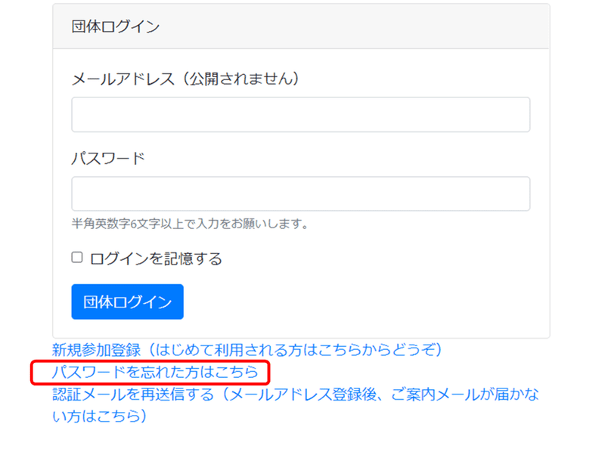
Task: Click the first text box under メールアドレス
Action: tap(300, 115)
